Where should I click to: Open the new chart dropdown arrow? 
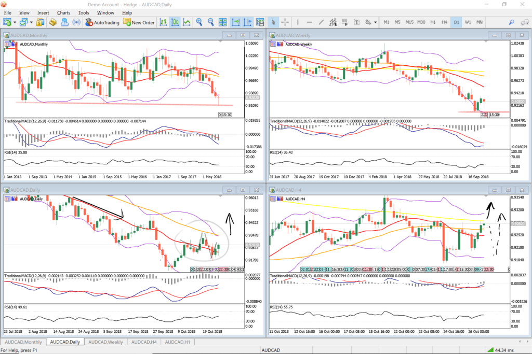click(x=16, y=22)
